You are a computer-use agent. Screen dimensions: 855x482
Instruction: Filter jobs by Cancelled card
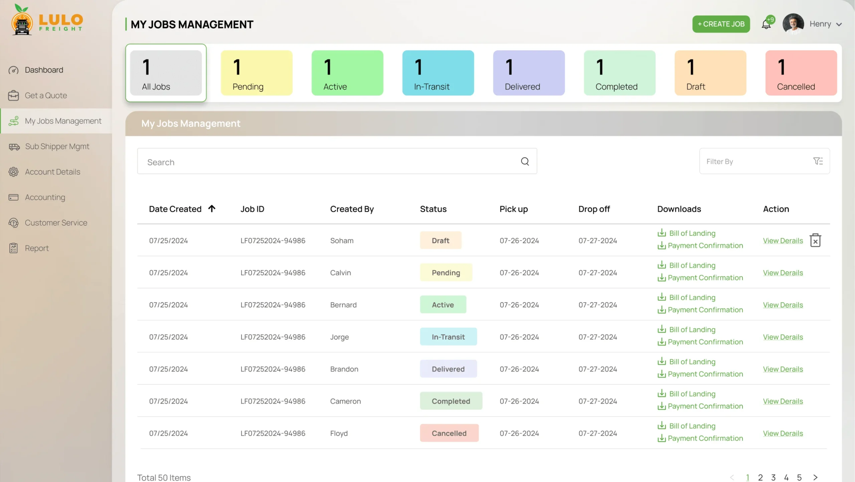tap(801, 73)
